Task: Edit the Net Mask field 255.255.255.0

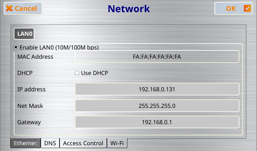Action: pyautogui.click(x=157, y=106)
